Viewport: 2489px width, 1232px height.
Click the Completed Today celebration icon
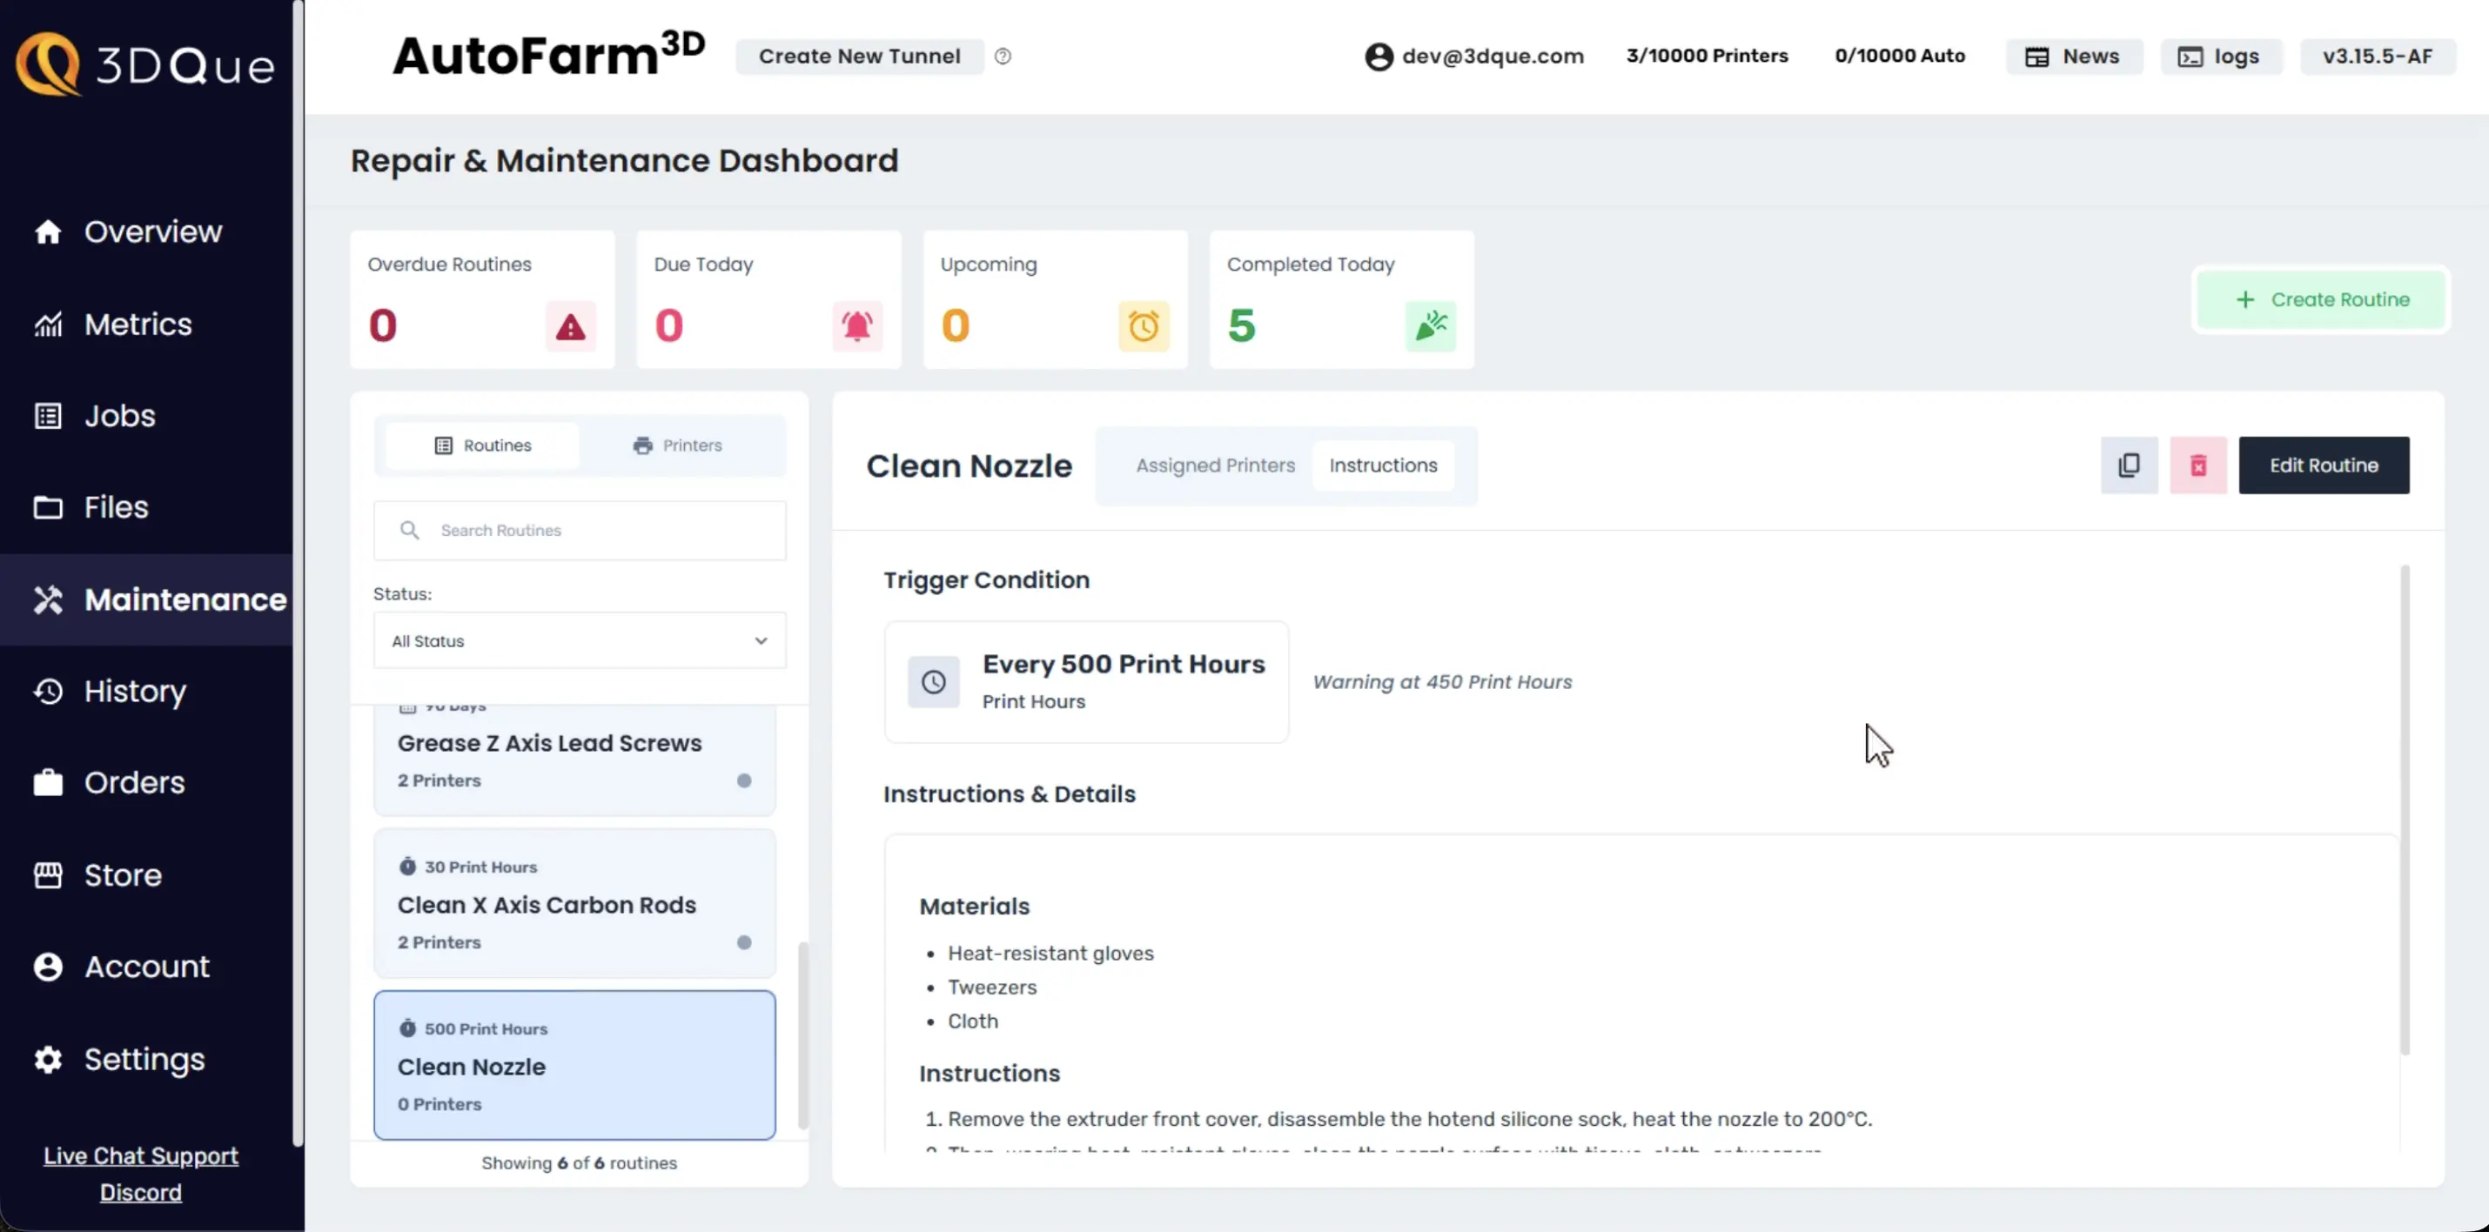tap(1431, 326)
